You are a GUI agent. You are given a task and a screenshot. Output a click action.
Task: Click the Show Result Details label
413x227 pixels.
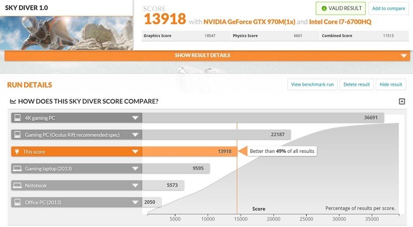202,55
